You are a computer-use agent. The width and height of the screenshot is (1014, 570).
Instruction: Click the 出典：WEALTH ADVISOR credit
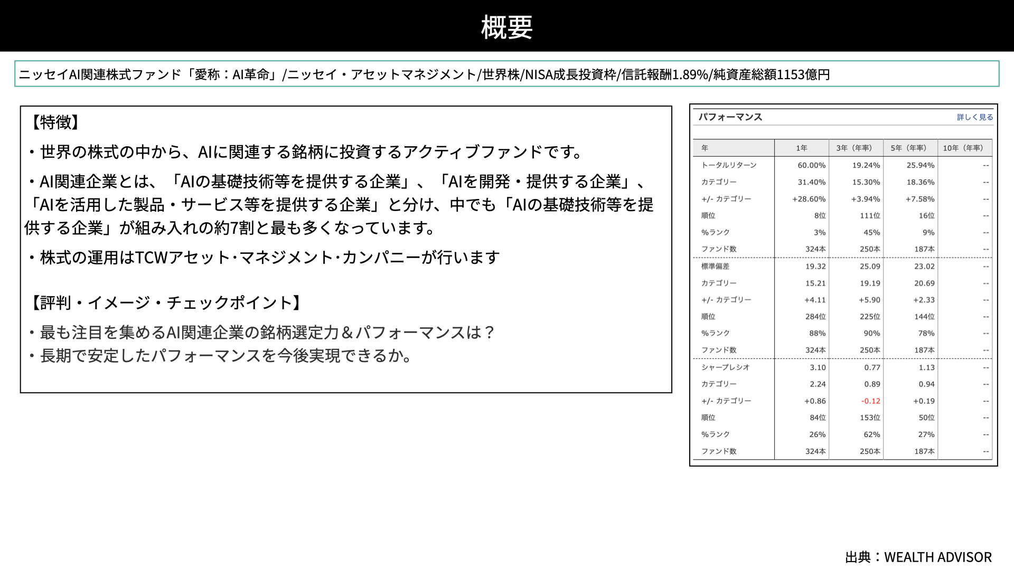point(918,557)
